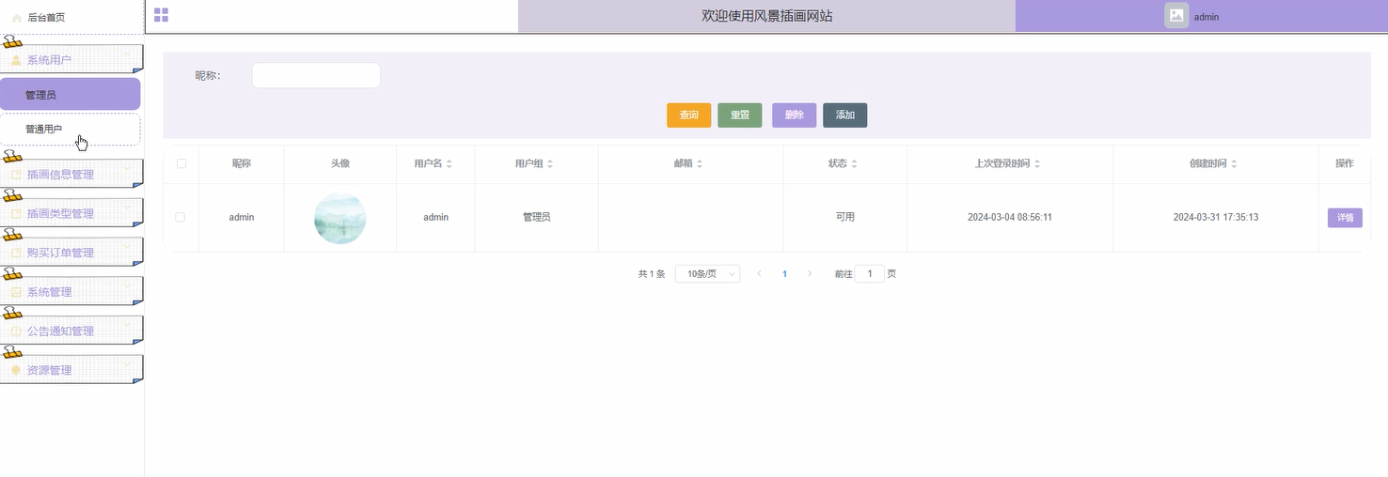Click the admin avatar image icon
The width and height of the screenshot is (1388, 477).
pos(1176,15)
